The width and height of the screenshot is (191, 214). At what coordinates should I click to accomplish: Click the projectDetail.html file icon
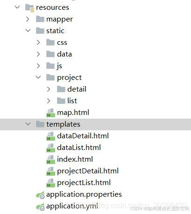[x=50, y=171]
